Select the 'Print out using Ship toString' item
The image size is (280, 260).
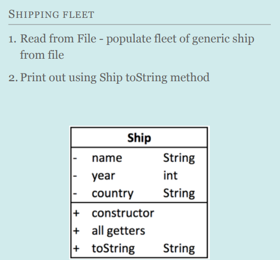point(109,78)
